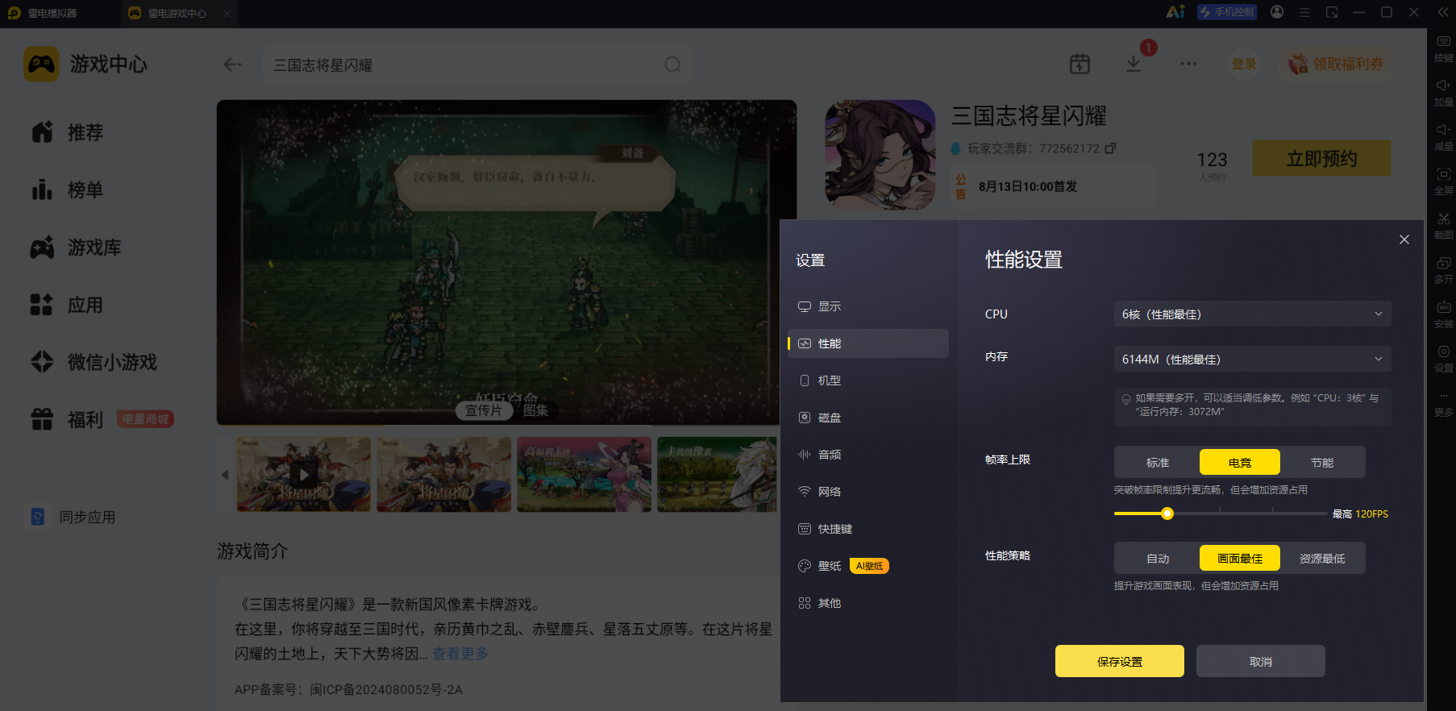Screen dimensions: 1456x711
Task: Go back with the arrow icon
Action: point(233,64)
